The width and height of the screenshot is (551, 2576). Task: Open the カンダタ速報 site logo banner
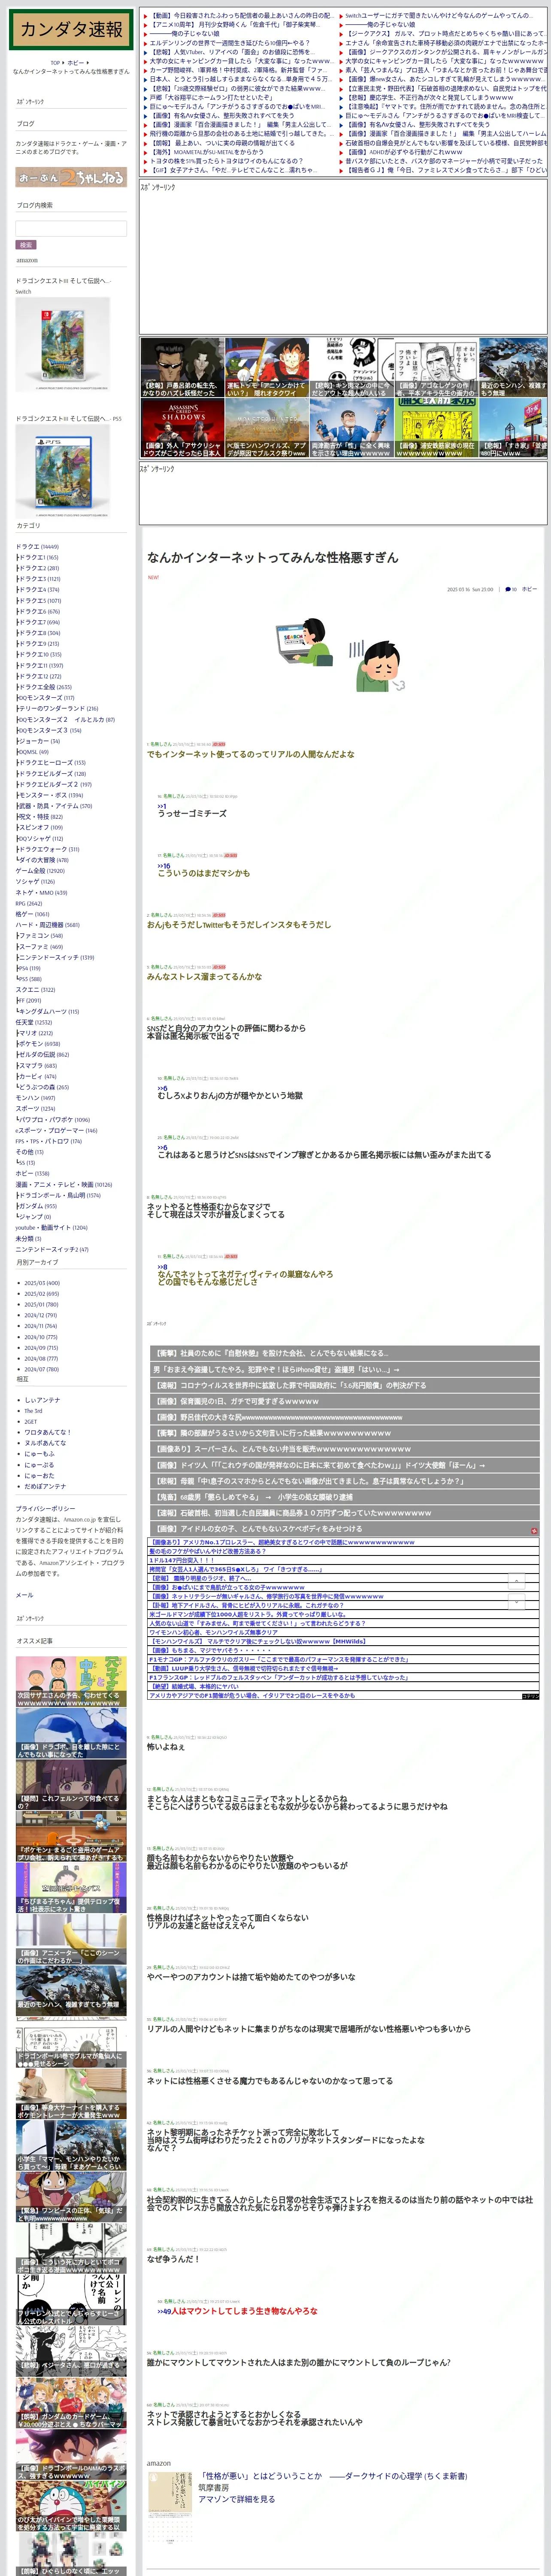[70, 30]
